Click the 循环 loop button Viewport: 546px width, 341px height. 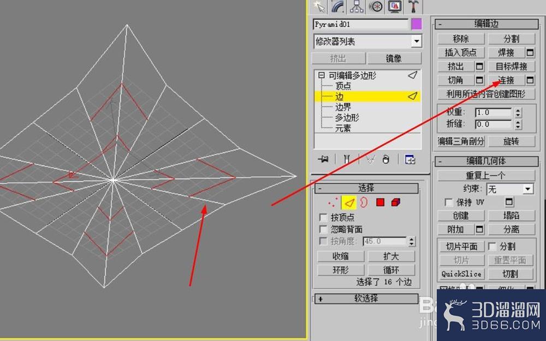pyautogui.click(x=391, y=270)
